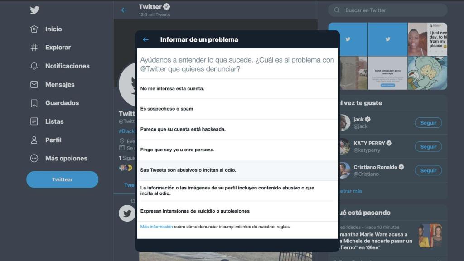Click Twitter avatar on the tweet below
This screenshot has width=464, height=261.
(127, 213)
